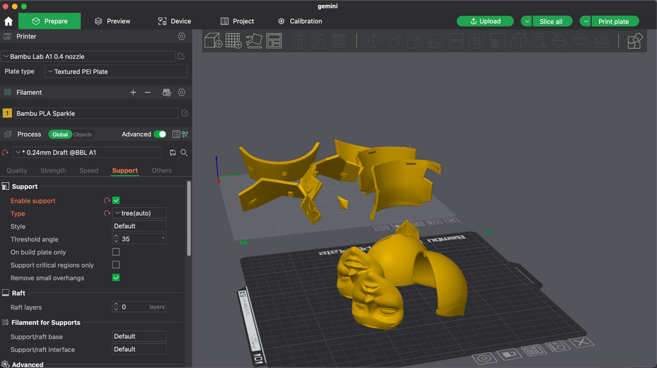The image size is (657, 368).
Task: Open the support Type dropdown
Action: click(139, 213)
